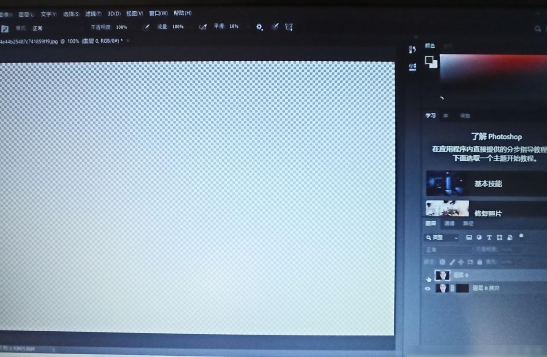Open layer blend mode 正常 dropdown in Layers panel
The height and width of the screenshot is (357, 547).
(447, 250)
